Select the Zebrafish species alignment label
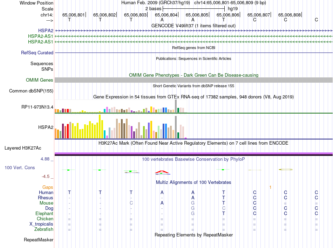333x248 pixels. [44, 229]
